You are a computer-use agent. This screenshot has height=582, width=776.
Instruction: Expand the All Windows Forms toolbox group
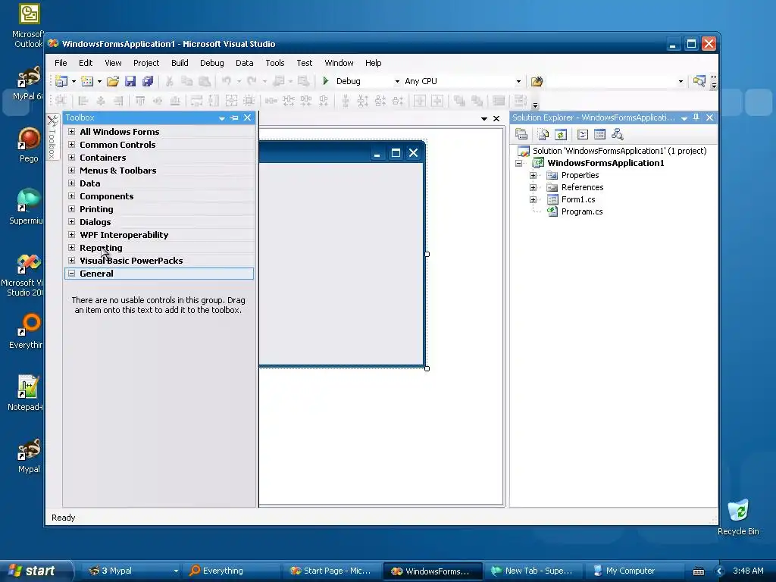point(72,132)
